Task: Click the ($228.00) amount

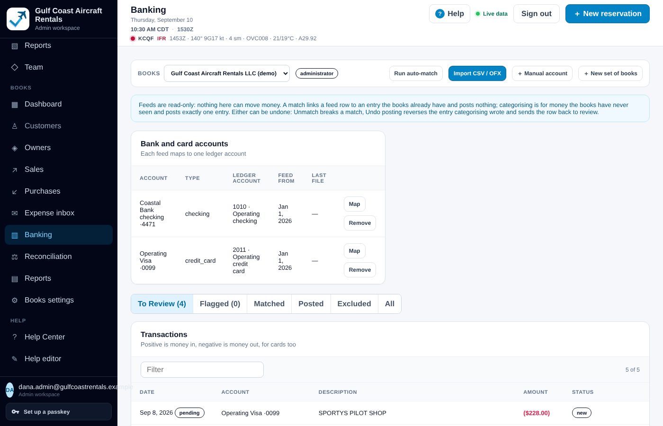Action: [x=537, y=413]
